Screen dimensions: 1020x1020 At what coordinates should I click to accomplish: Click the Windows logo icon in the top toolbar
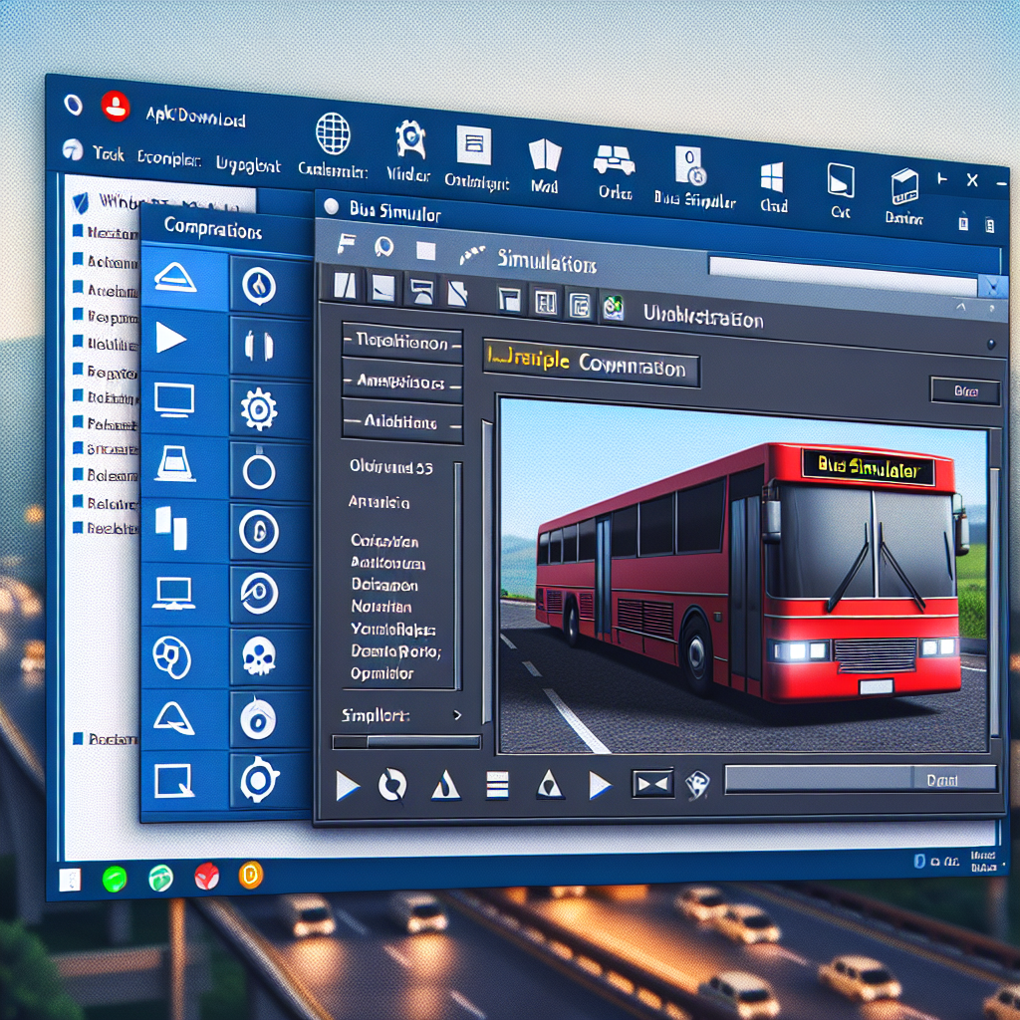[772, 177]
